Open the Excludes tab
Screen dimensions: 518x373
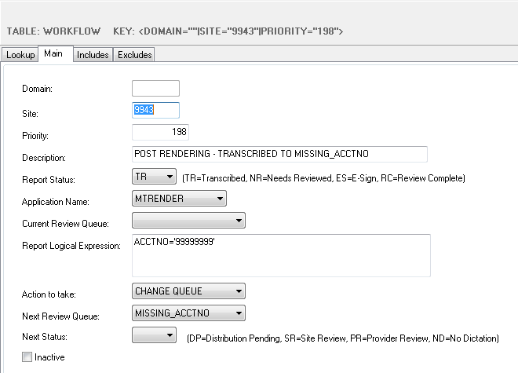pos(135,55)
